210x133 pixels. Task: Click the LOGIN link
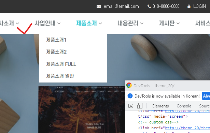pyautogui.click(x=199, y=6)
